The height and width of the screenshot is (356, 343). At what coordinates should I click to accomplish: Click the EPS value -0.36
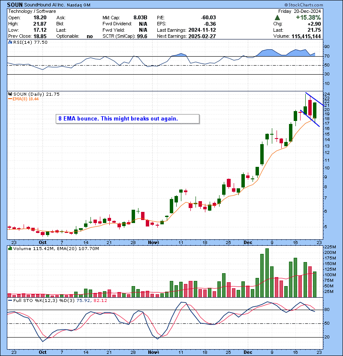(x=210, y=24)
